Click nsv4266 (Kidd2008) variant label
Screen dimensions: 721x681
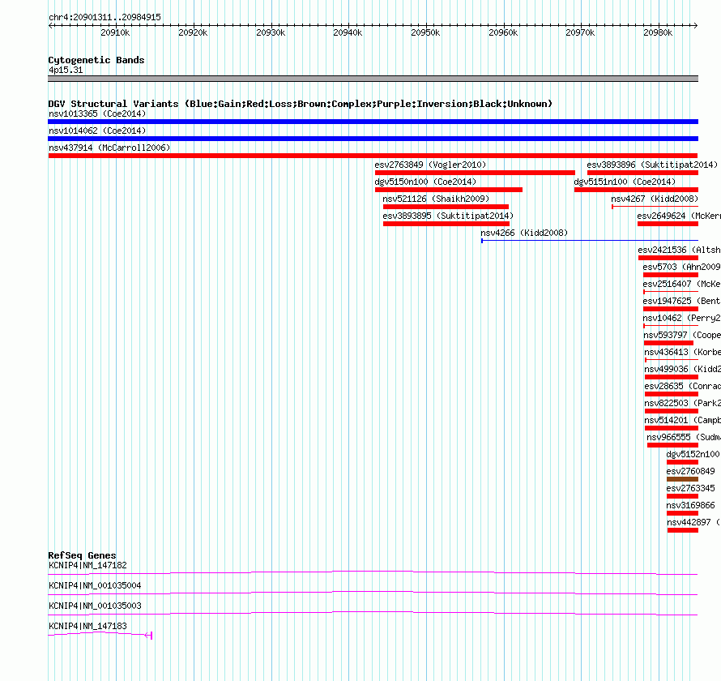tap(524, 233)
